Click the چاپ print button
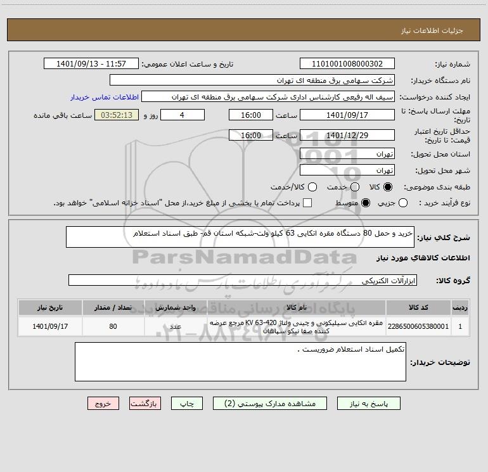The height and width of the screenshot is (472, 488). pos(187,404)
